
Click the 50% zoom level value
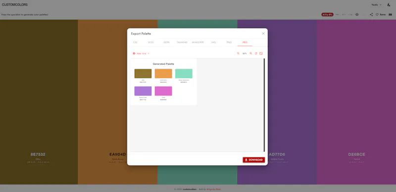(x=245, y=53)
